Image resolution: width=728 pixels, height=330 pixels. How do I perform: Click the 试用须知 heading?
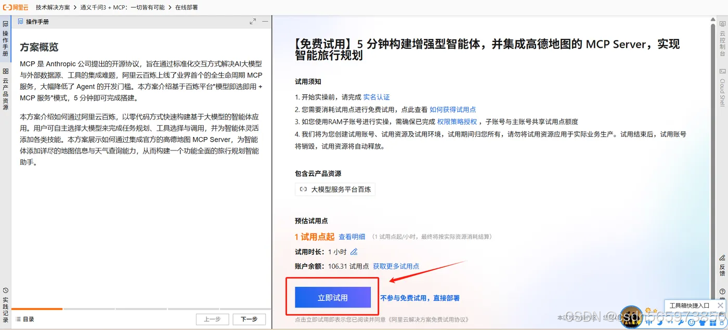coord(308,81)
